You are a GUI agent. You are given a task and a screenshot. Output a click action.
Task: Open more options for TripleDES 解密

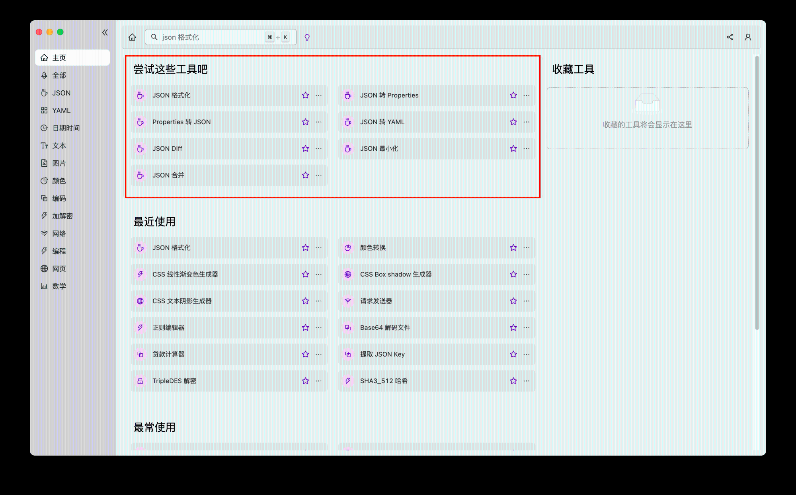click(319, 381)
